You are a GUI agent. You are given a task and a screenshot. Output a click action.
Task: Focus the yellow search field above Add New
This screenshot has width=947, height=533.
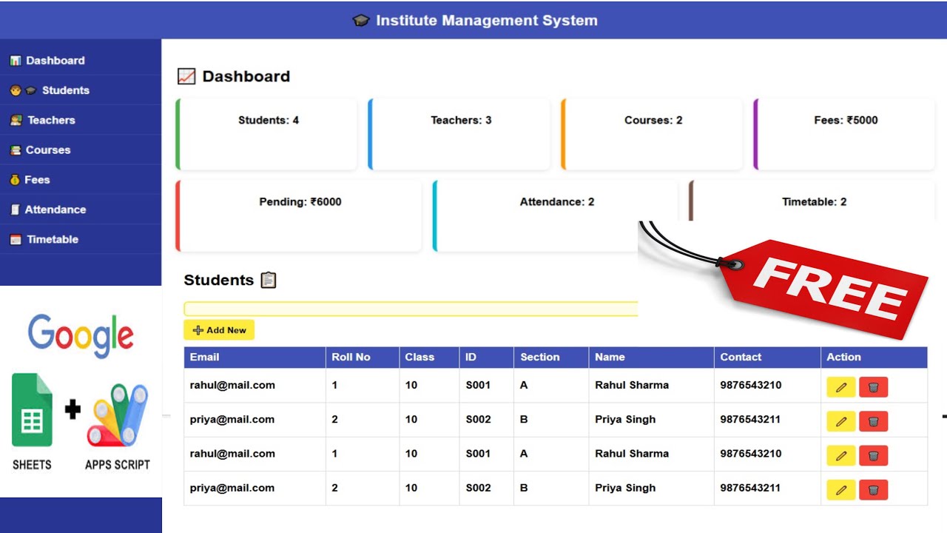click(411, 309)
